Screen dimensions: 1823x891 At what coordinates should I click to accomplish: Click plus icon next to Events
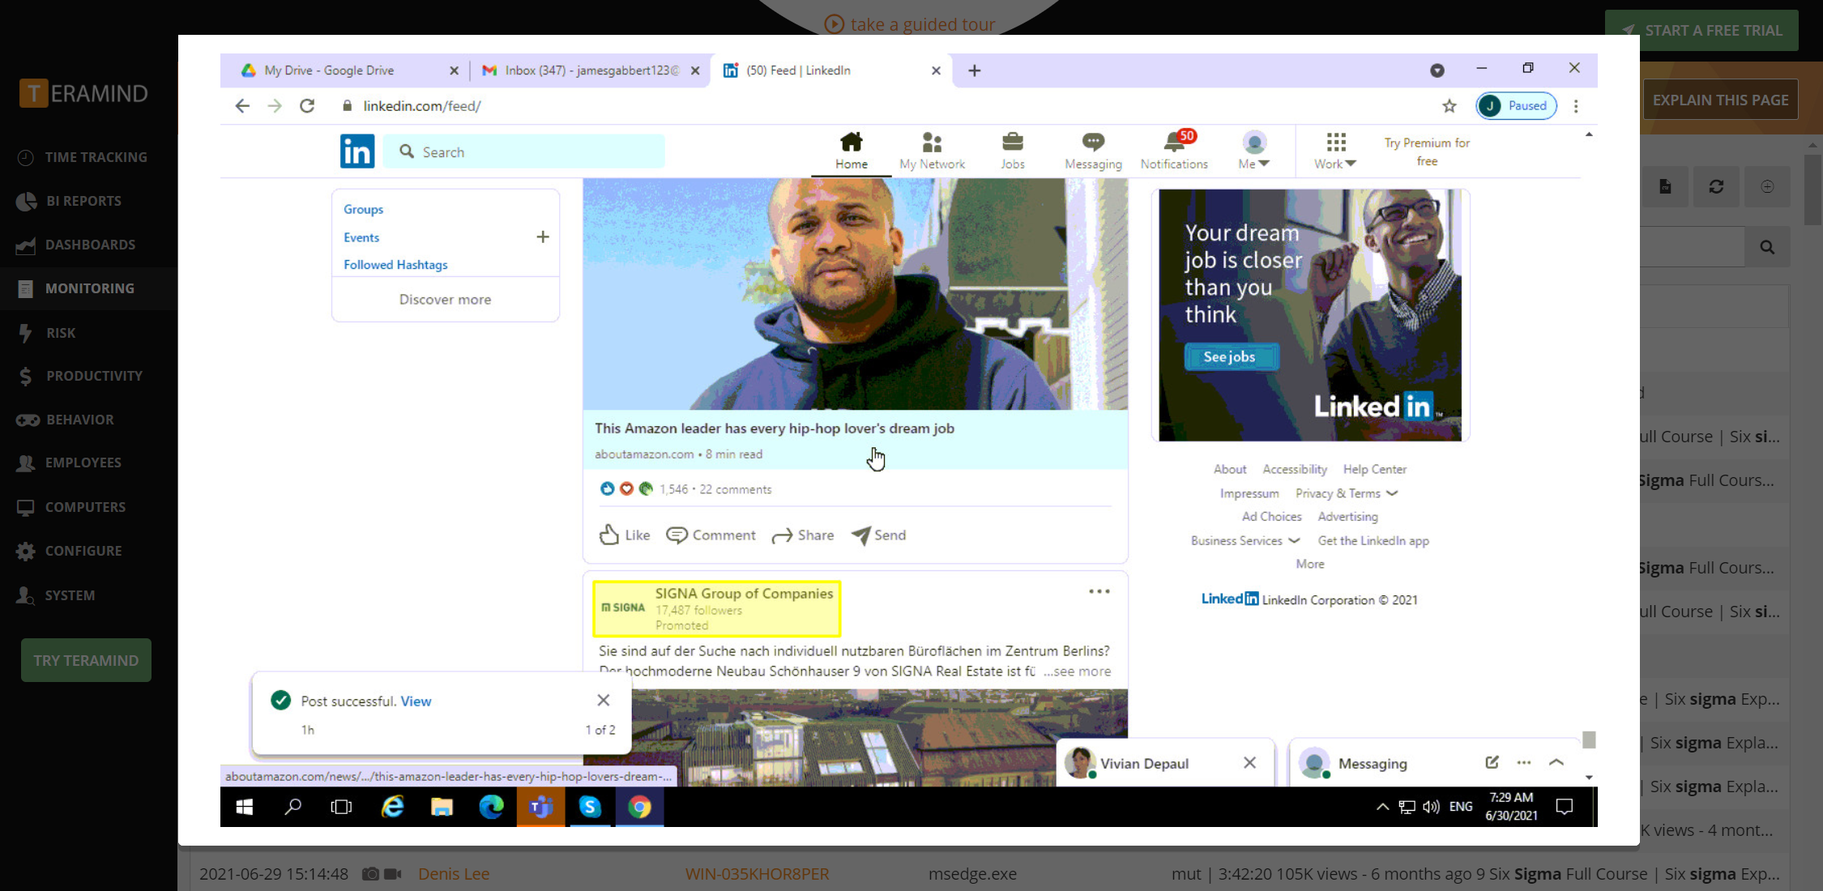(x=543, y=237)
